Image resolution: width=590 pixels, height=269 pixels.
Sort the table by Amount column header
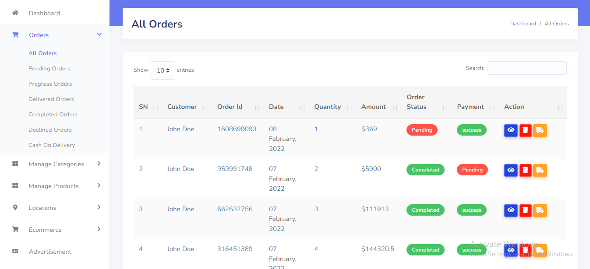click(374, 107)
